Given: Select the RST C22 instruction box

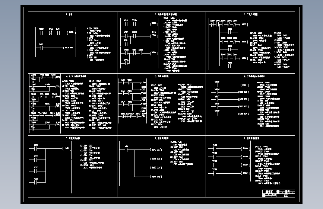Looking at the screenshot, I should tap(156, 149).
